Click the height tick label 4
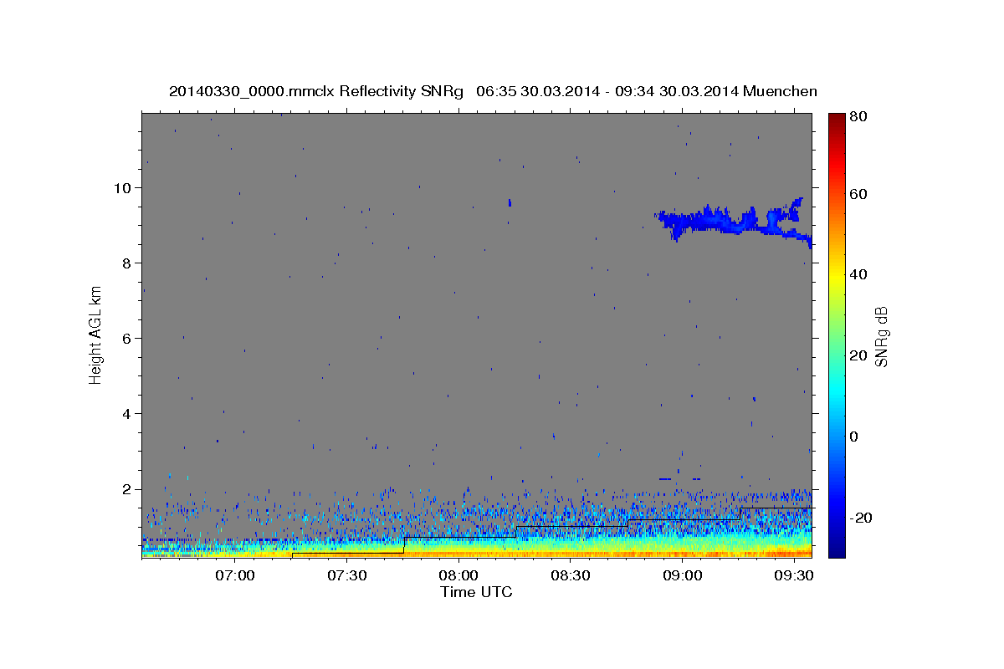 point(126,413)
